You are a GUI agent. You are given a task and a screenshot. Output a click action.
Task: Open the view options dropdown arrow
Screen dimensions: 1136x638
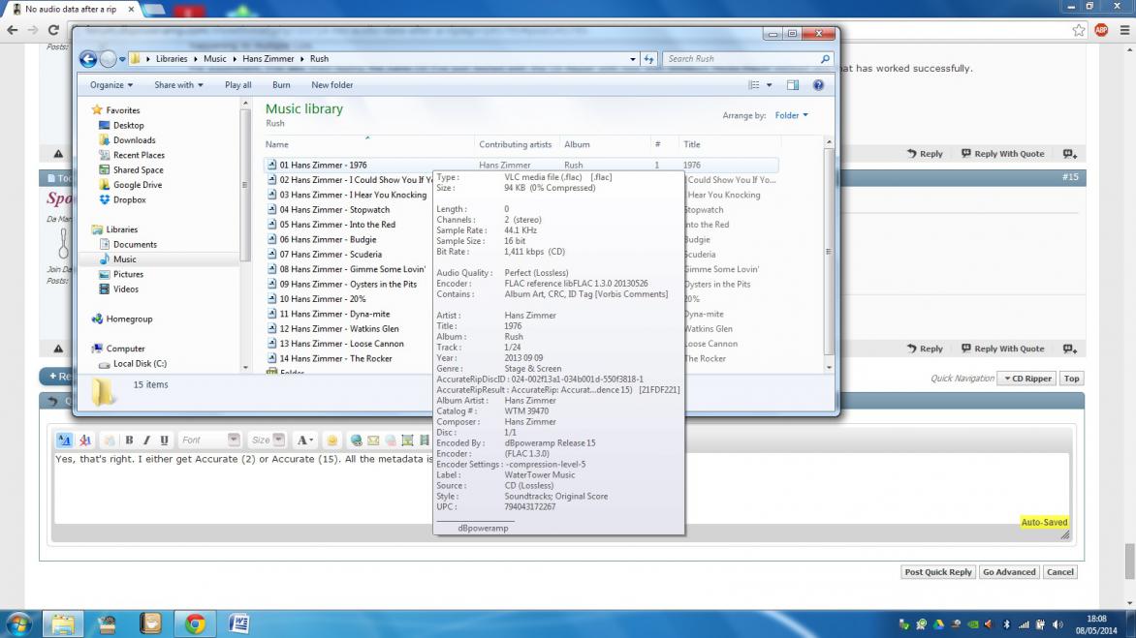(770, 85)
